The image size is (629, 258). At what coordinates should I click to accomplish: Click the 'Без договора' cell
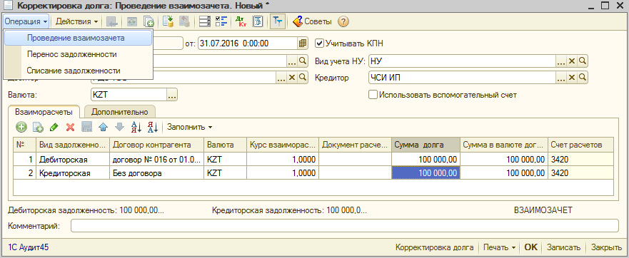tap(157, 173)
